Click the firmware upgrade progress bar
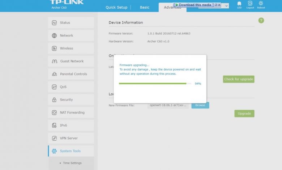The height and width of the screenshot is (170, 282). coord(155,84)
